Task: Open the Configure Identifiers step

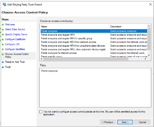Action: [15, 49]
